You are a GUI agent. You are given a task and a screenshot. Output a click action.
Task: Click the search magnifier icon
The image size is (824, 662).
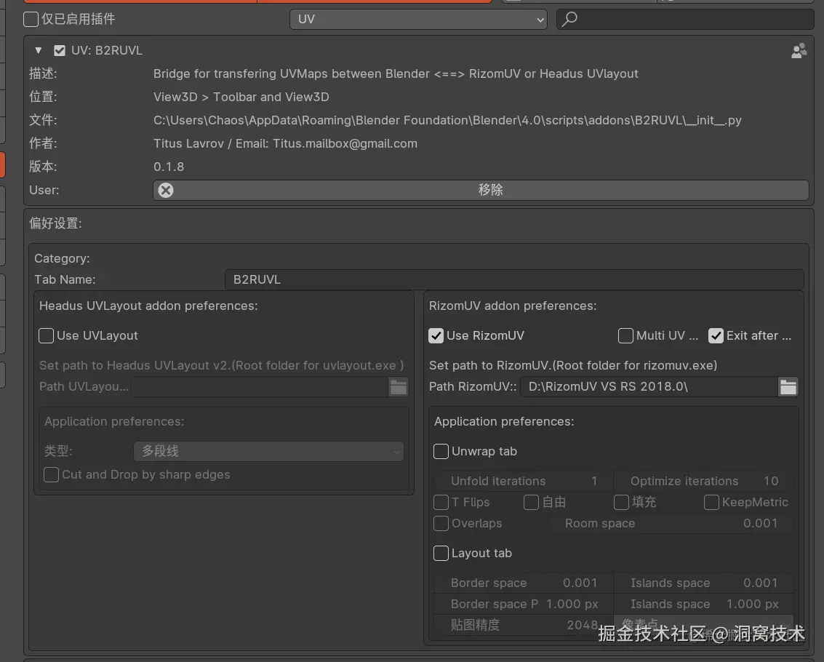(569, 19)
